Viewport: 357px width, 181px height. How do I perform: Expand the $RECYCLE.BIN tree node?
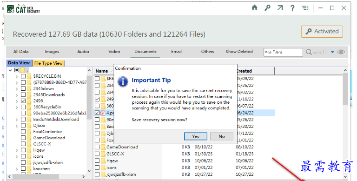click(x=17, y=77)
